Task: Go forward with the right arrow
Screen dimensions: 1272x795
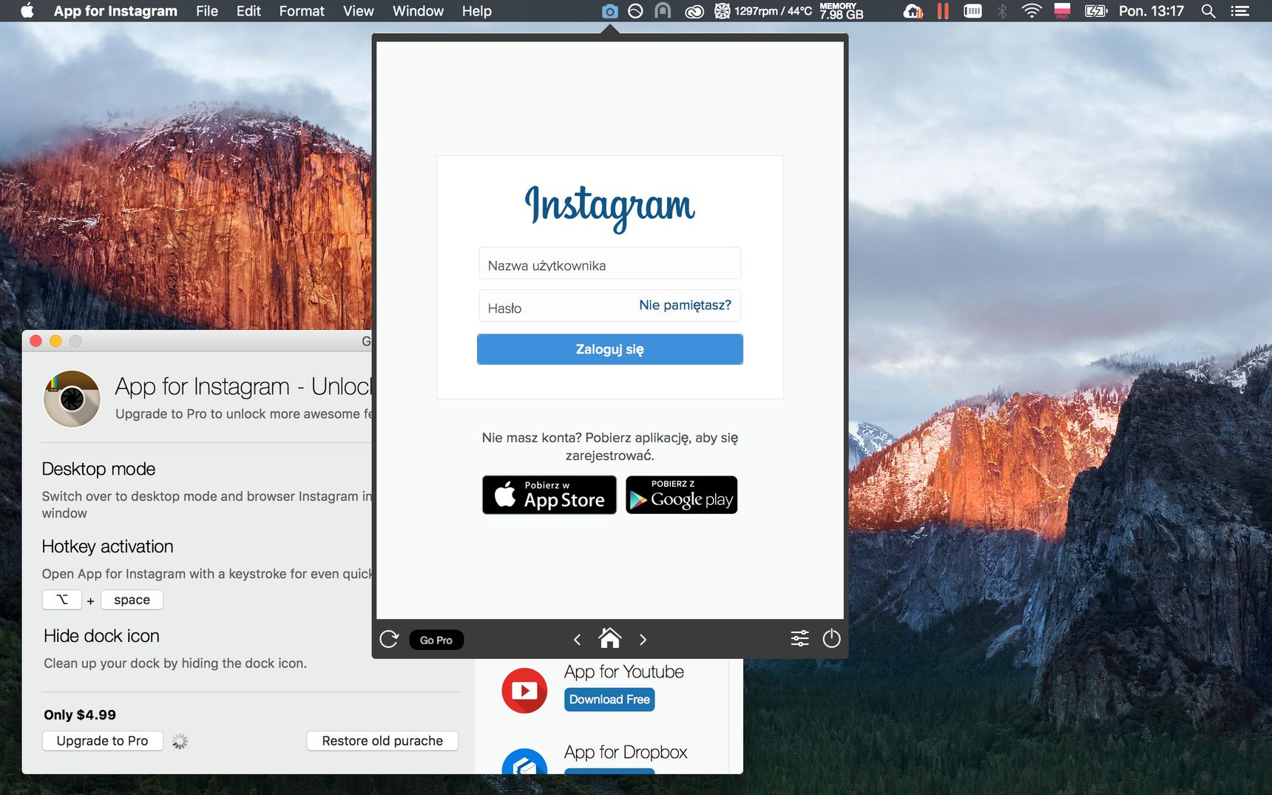Action: [643, 639]
